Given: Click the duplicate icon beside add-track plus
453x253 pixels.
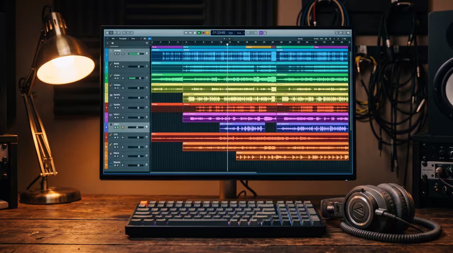Looking at the screenshot, I should pos(113,43).
